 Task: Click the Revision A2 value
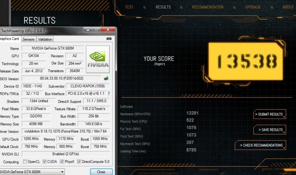tap(75, 56)
